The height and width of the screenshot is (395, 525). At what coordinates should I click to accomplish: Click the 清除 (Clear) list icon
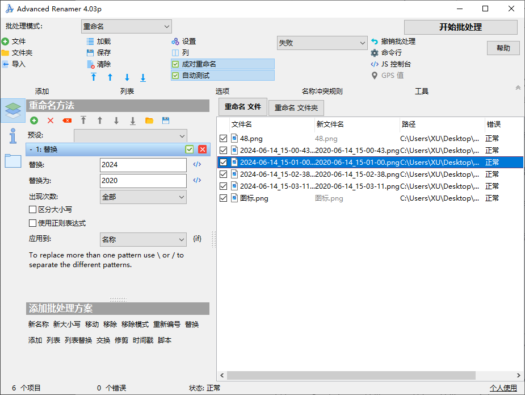pyautogui.click(x=90, y=64)
